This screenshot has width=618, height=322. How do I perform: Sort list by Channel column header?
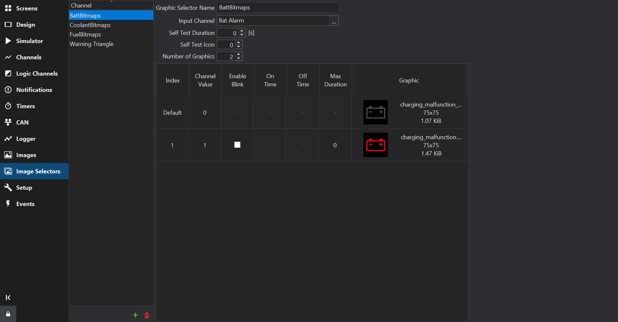coord(111,5)
